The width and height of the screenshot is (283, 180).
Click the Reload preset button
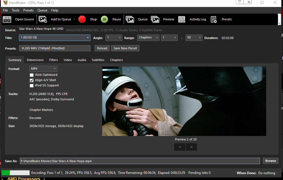[x=102, y=48]
